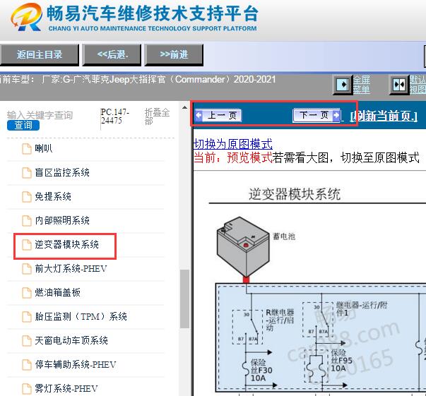Go forward using the >>前进 button
Screen dimensions: 426x396
[174, 55]
